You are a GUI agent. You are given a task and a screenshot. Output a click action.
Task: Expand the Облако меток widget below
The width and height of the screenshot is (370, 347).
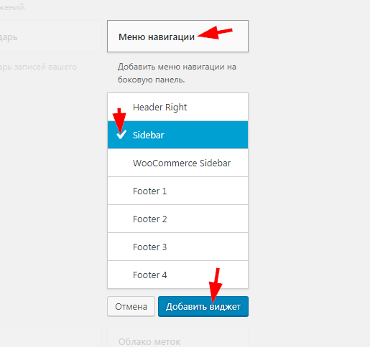point(177,336)
